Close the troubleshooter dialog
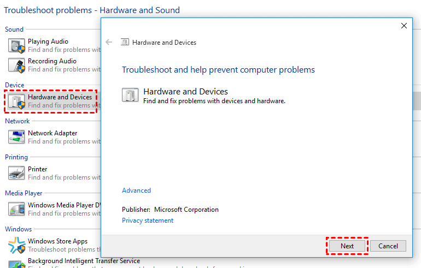The image size is (421, 268). (404, 26)
